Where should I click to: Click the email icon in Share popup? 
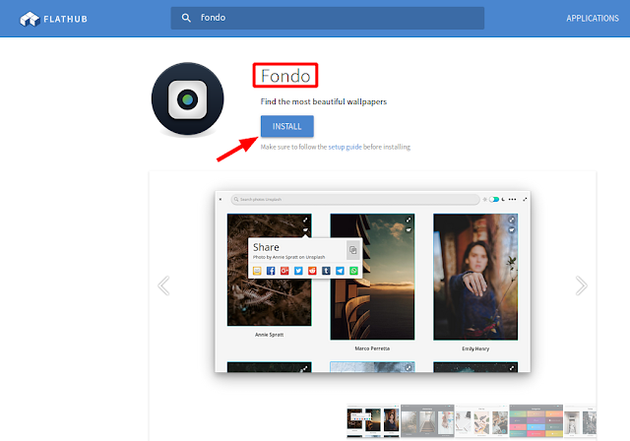[257, 271]
